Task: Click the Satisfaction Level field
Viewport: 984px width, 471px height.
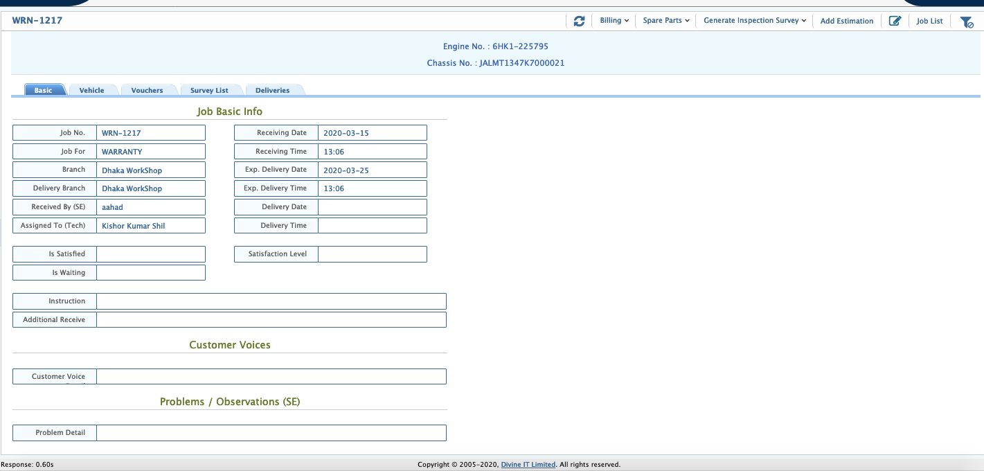Action: (x=372, y=254)
